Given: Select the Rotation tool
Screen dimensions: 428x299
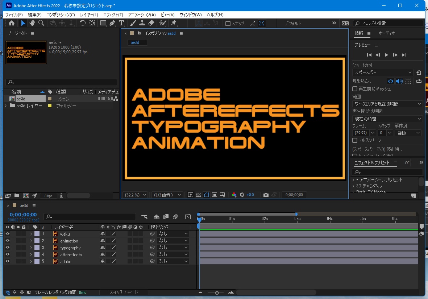Looking at the screenshot, I should coord(82,23).
